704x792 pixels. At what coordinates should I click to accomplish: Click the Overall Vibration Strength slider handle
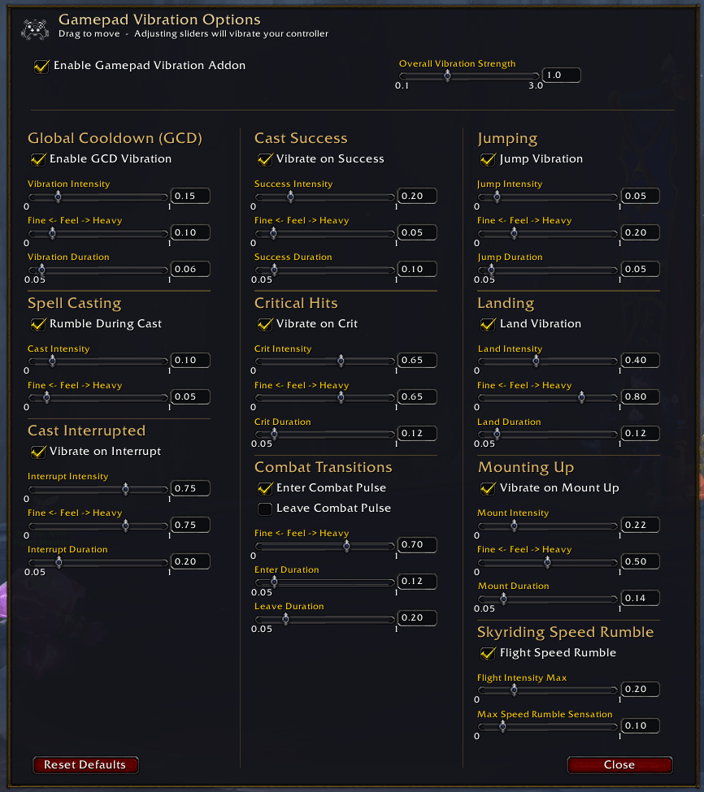click(447, 76)
